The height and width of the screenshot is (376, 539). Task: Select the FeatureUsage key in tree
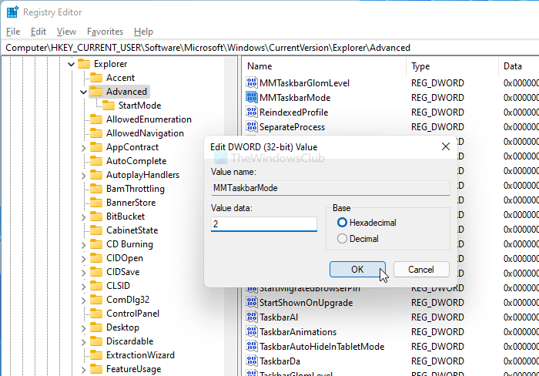(134, 369)
